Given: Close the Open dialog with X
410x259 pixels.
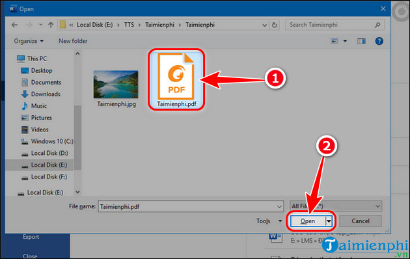Looking at the screenshot, I should (x=383, y=9).
